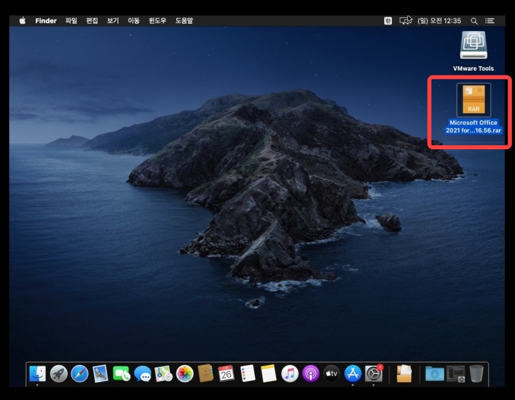The height and width of the screenshot is (400, 515).
Task: Click the display mirroring menu bar icon
Action: click(406, 21)
